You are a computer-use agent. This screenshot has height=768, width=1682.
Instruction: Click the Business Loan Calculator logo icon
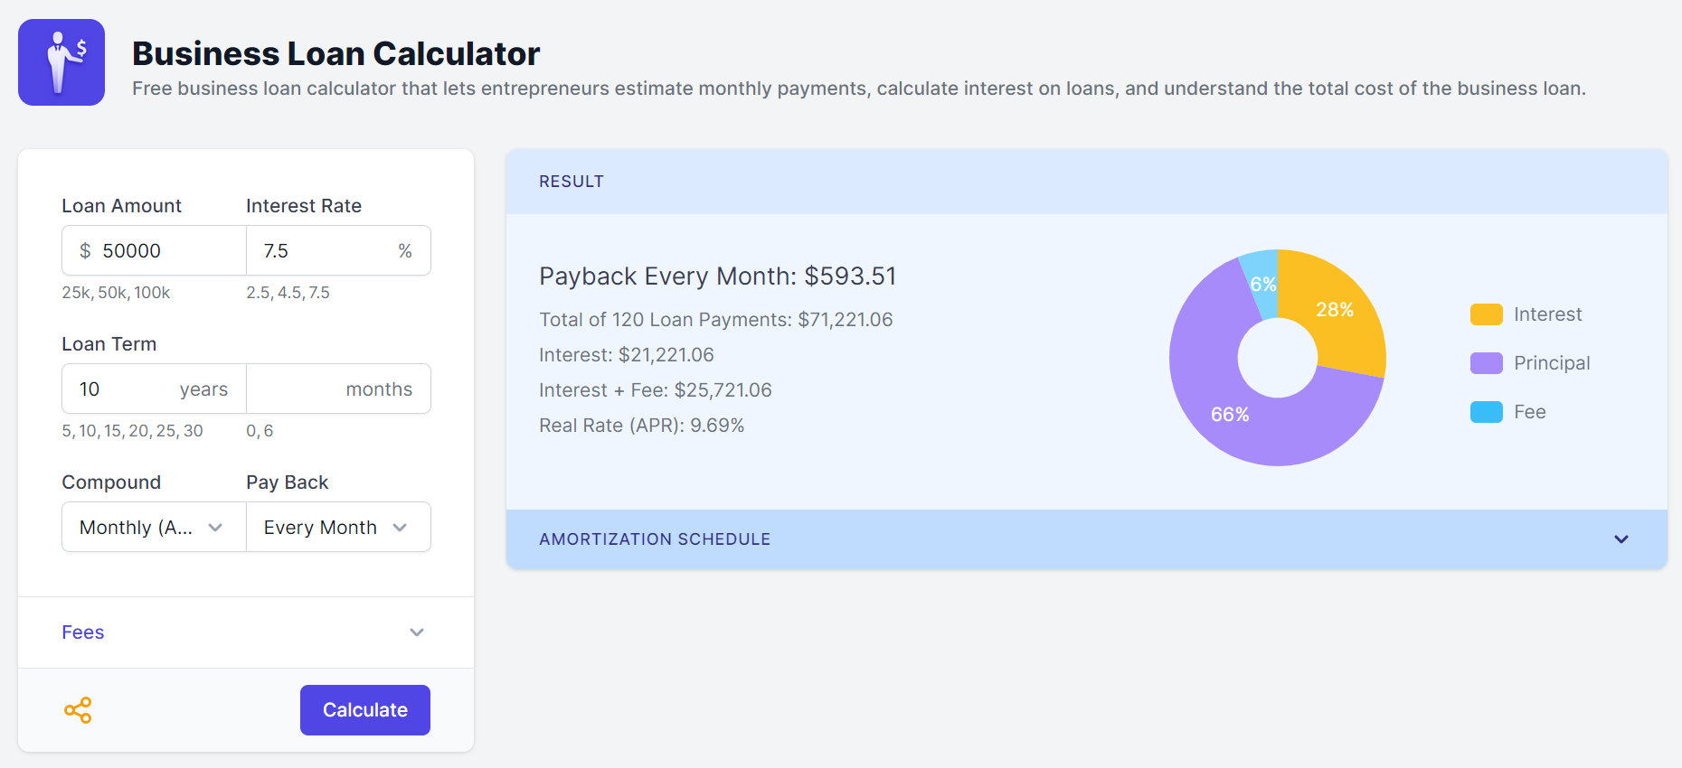coord(61,62)
